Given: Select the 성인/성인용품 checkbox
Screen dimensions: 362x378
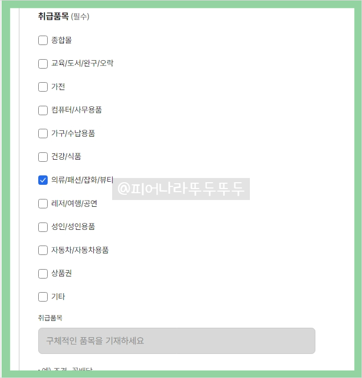Looking at the screenshot, I should pos(43,227).
